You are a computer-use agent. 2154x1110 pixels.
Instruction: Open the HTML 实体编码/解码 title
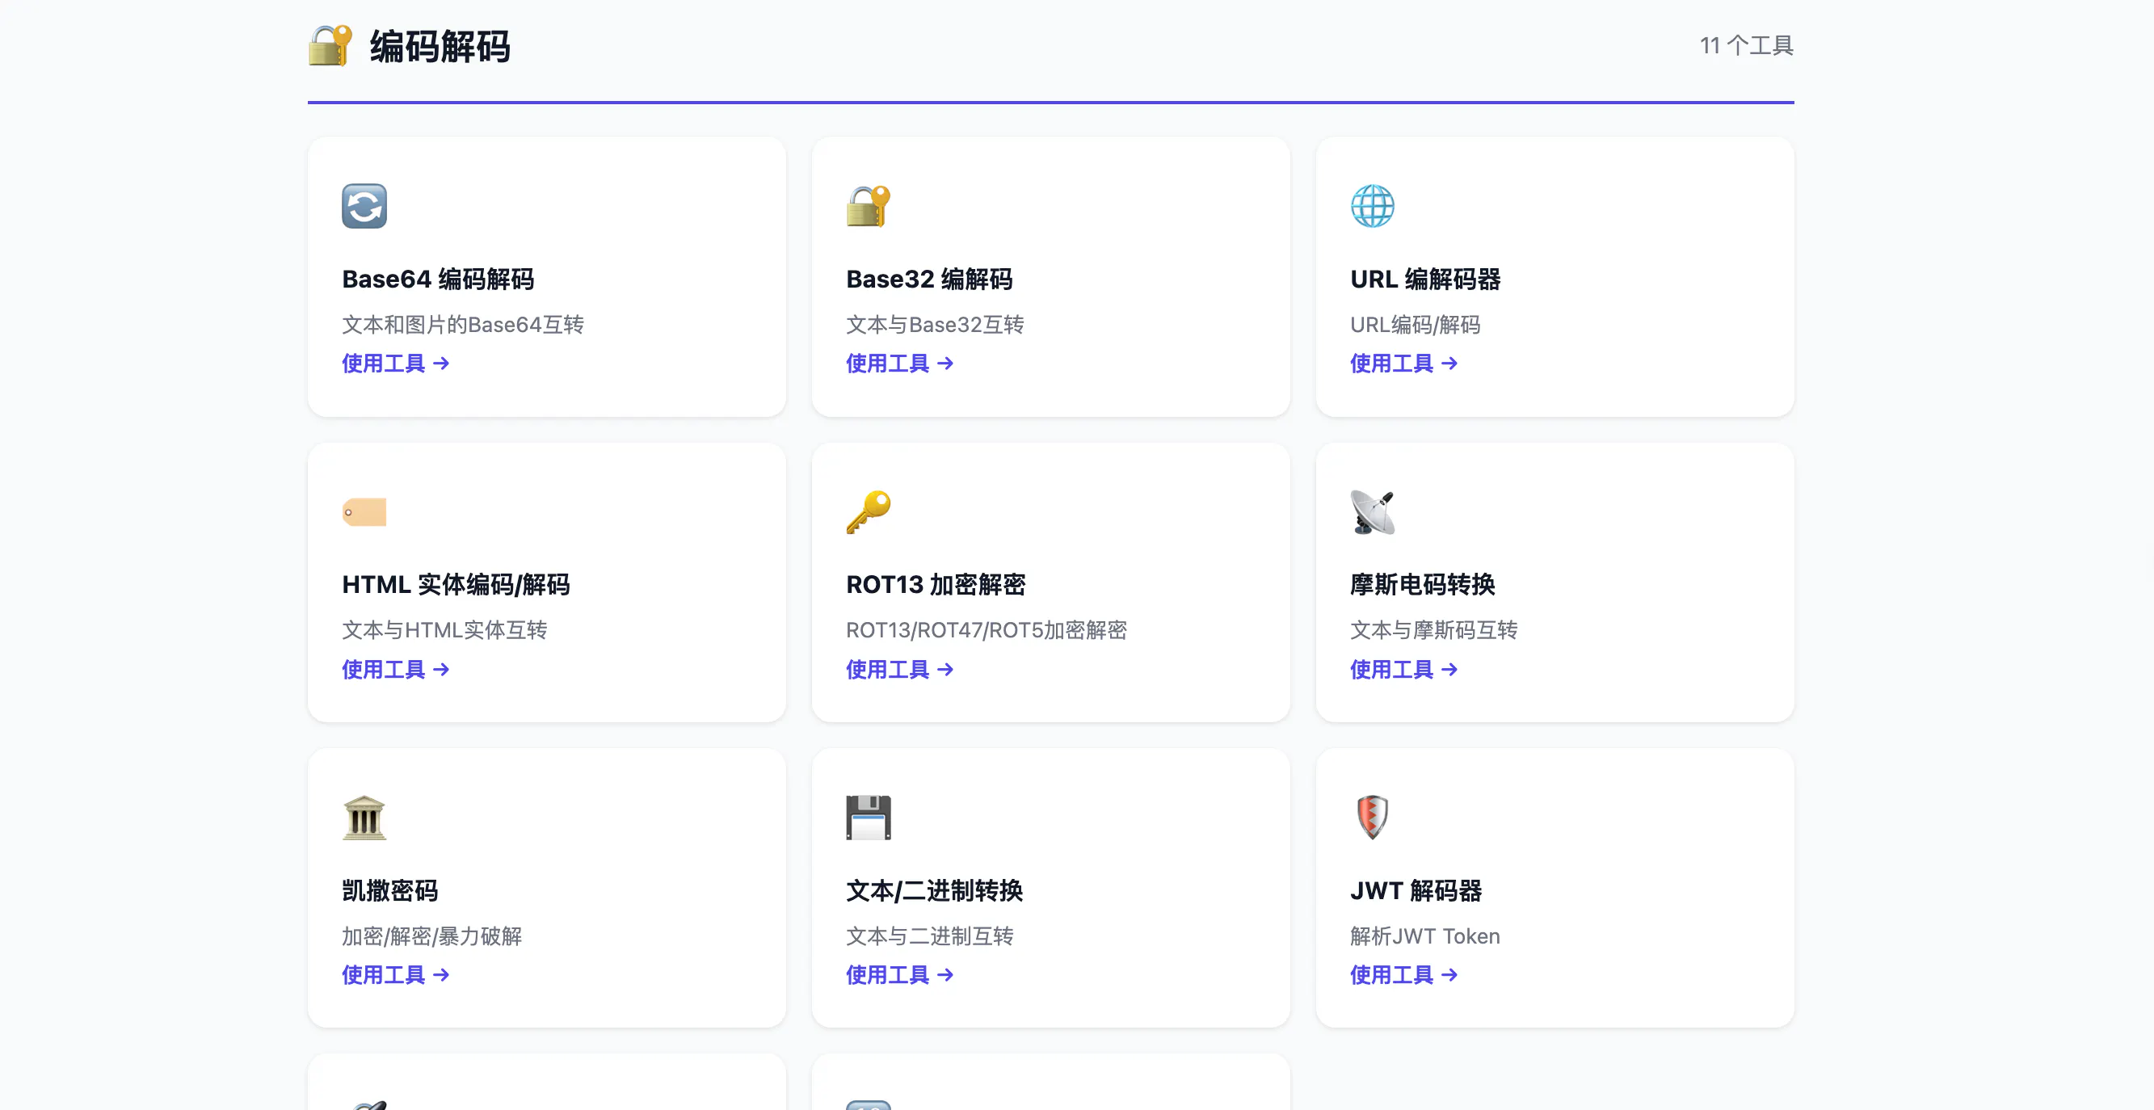click(456, 585)
